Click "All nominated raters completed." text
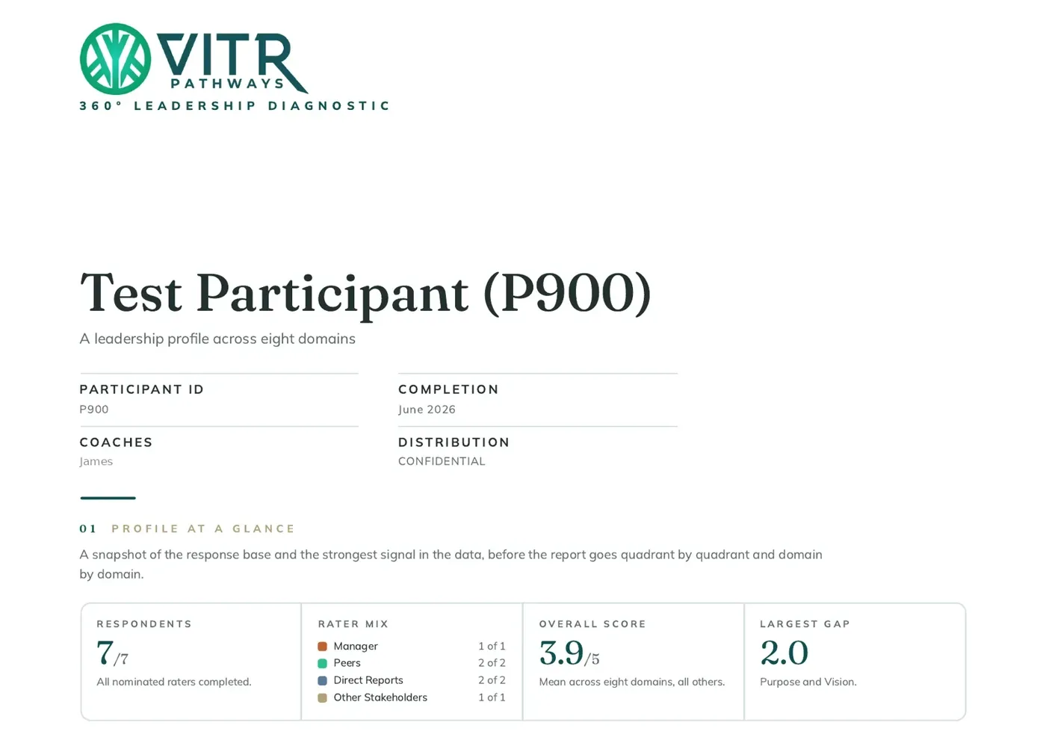The width and height of the screenshot is (1046, 755). click(x=174, y=682)
